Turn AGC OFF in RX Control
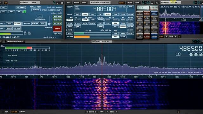This screenshot has width=203, height=114. pyautogui.click(x=115, y=33)
